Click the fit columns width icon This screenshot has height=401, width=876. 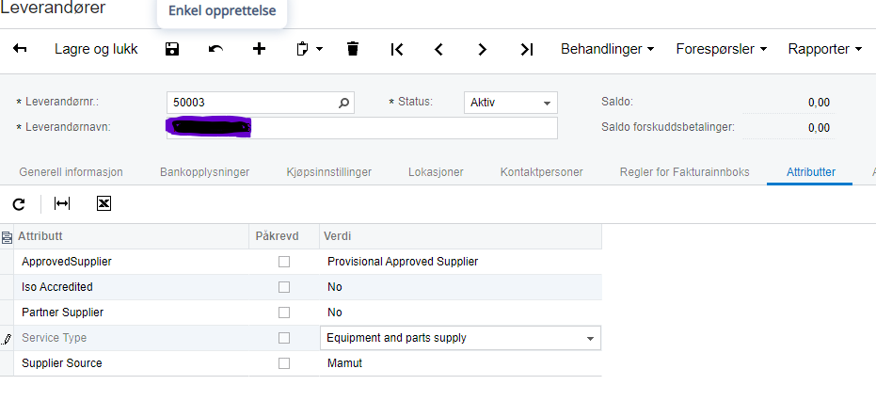62,203
